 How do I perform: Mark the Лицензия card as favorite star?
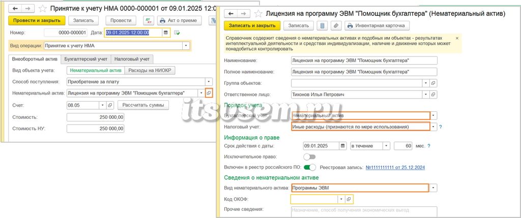(258, 14)
